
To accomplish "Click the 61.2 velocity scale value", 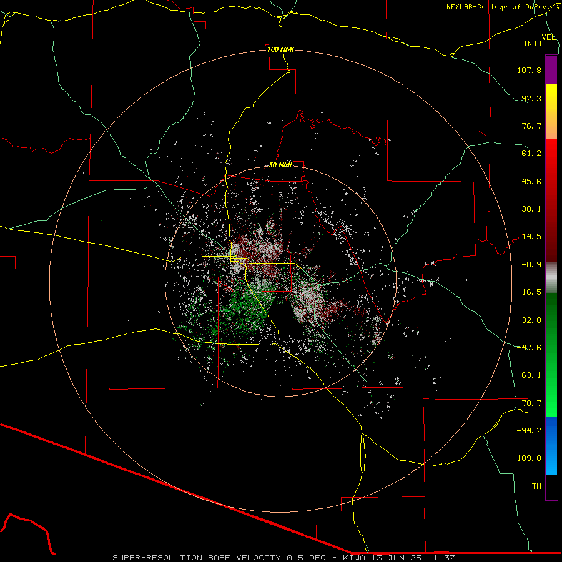I will point(531,154).
